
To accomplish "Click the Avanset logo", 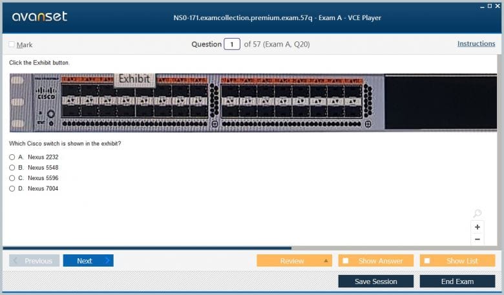I will (x=39, y=17).
